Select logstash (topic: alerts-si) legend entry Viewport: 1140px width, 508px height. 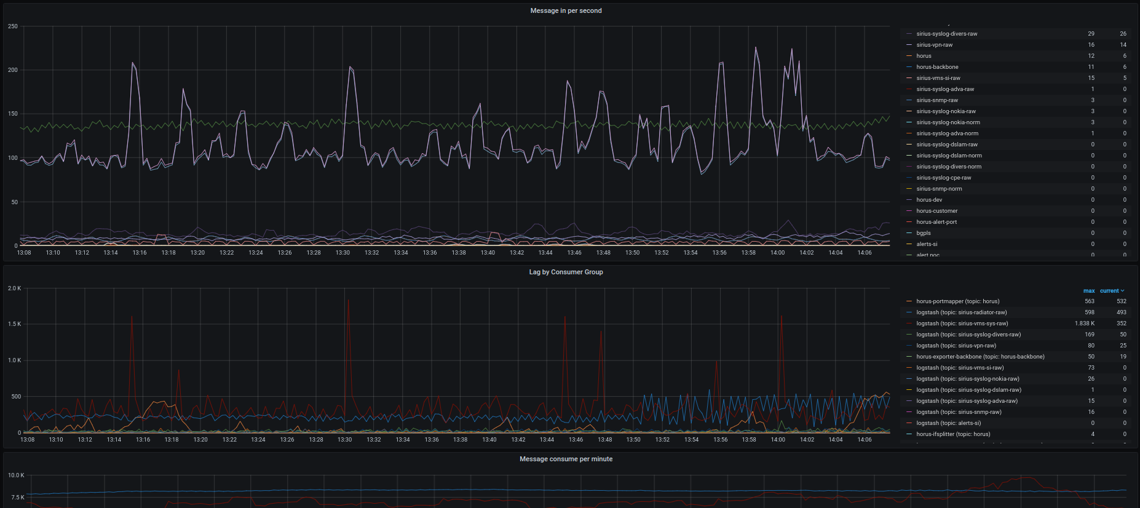[x=948, y=423]
